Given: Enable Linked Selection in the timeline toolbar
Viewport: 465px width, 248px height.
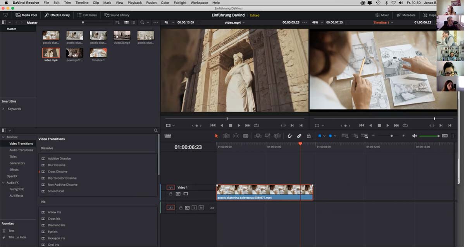Looking at the screenshot, I should (299, 136).
